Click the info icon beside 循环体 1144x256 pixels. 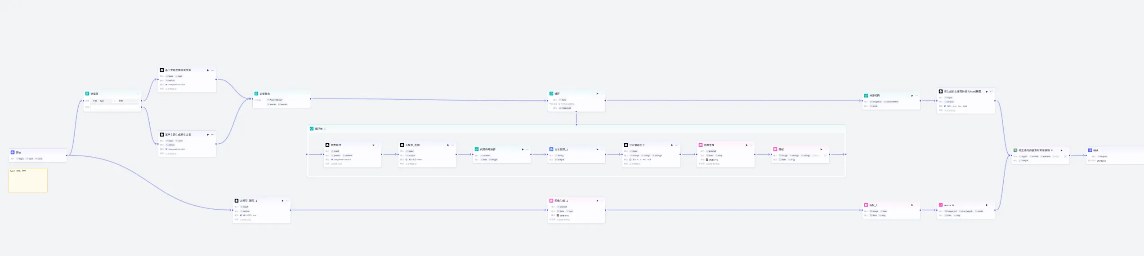[x=325, y=128]
